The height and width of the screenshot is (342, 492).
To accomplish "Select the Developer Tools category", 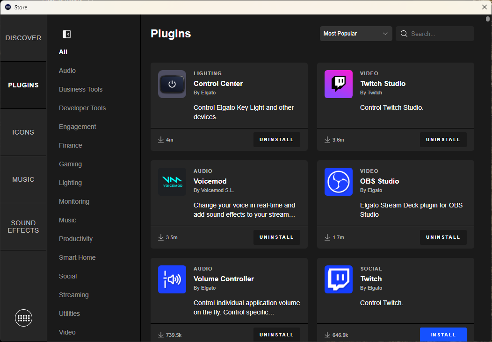I will pos(82,108).
